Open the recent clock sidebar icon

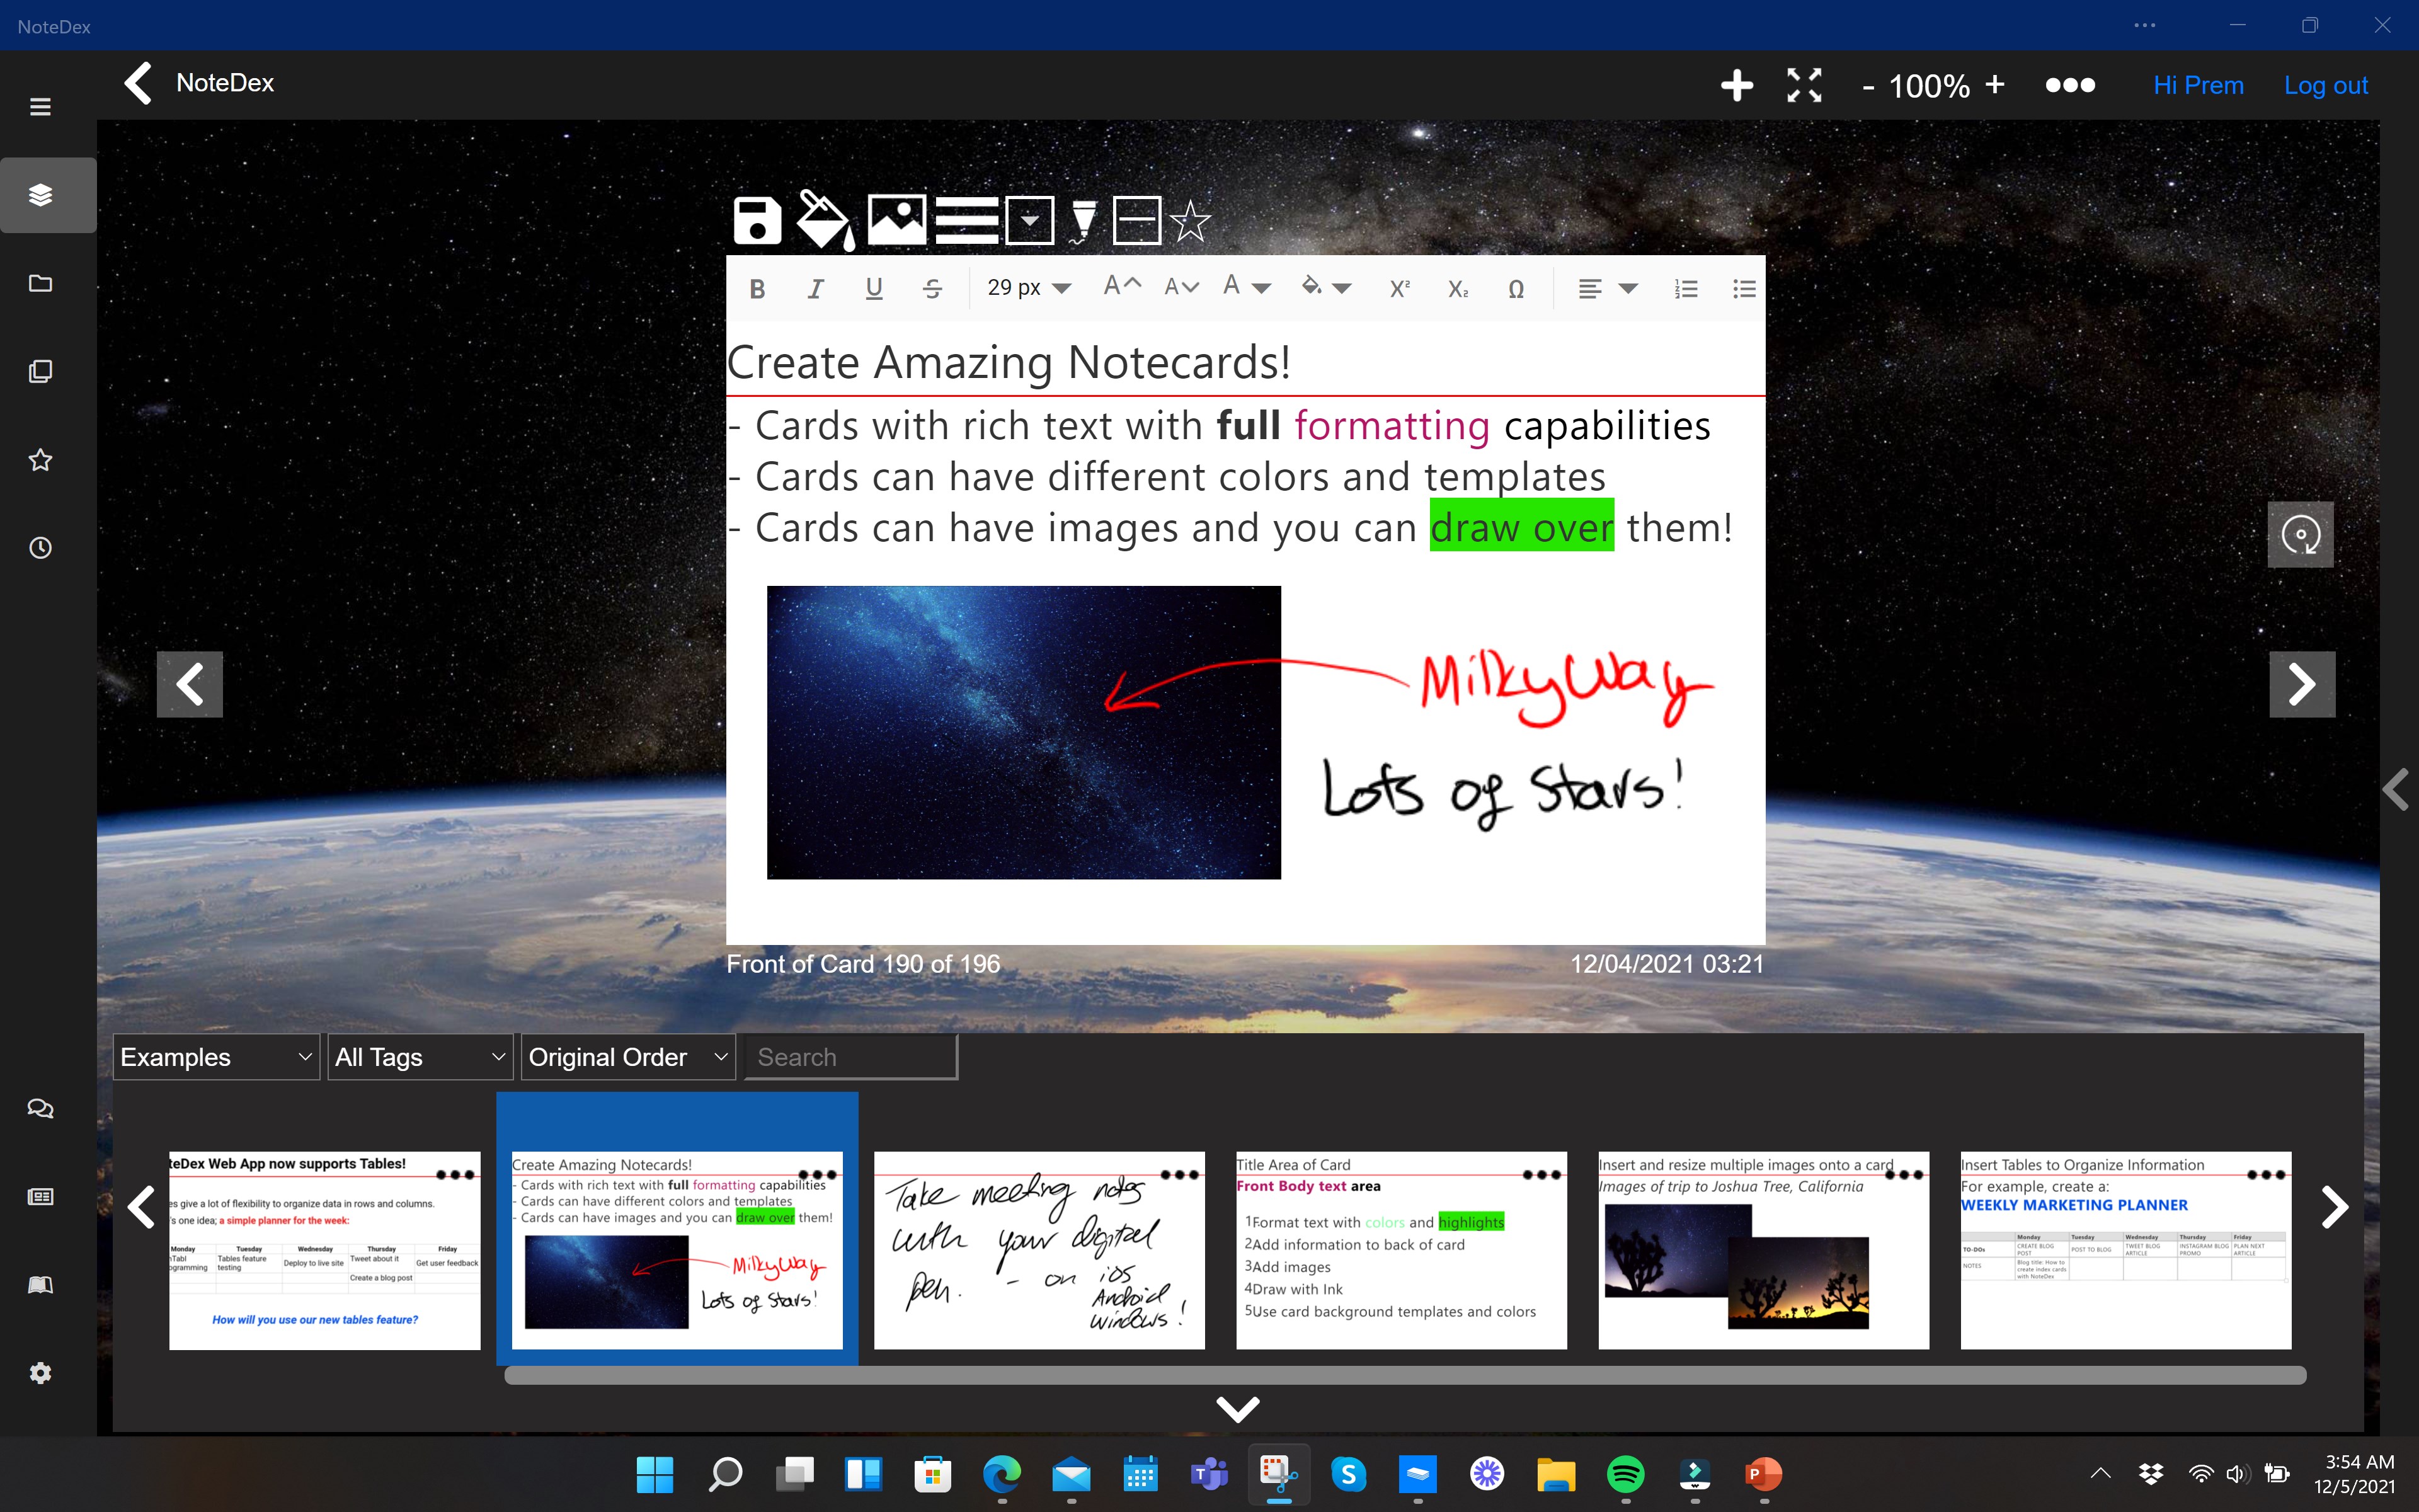[41, 548]
